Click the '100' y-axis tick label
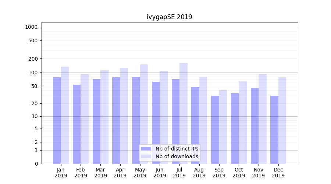 pyautogui.click(x=33, y=72)
